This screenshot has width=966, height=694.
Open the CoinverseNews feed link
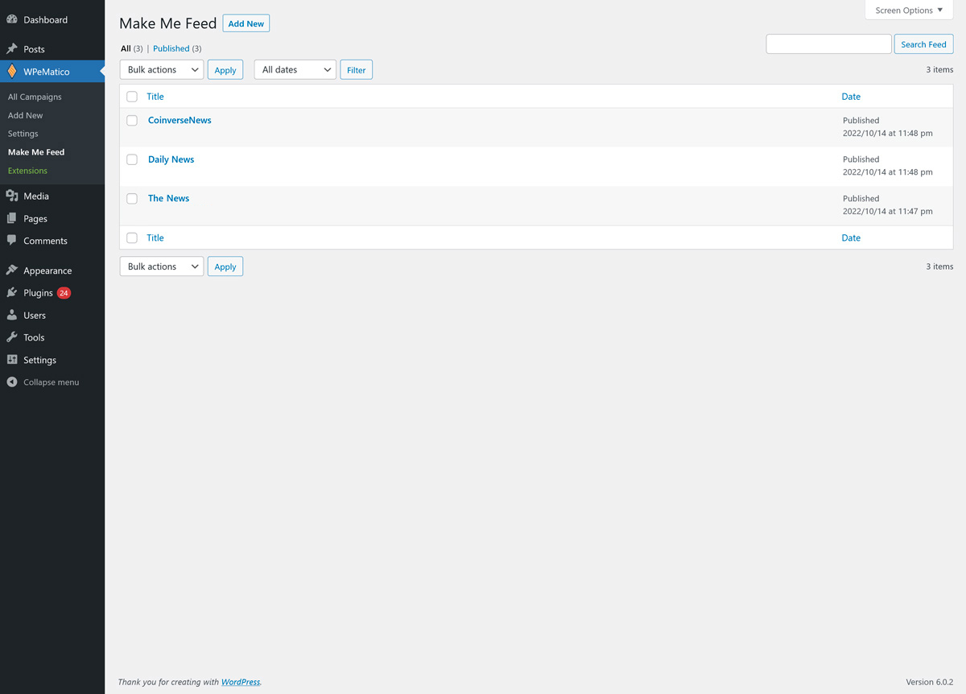(180, 120)
